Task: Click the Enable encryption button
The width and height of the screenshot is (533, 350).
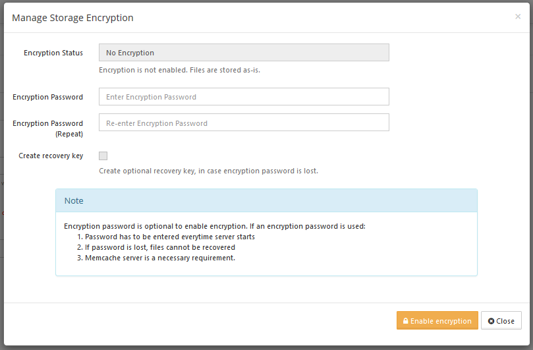Action: [x=437, y=320]
